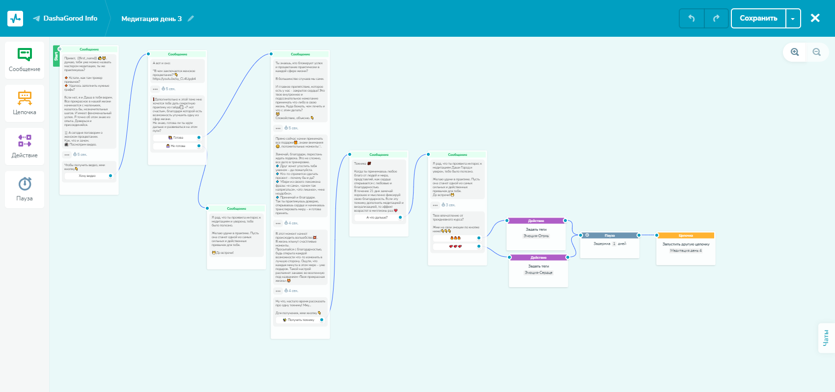
Task: Select the "Получить технику" button
Action: pos(300,320)
